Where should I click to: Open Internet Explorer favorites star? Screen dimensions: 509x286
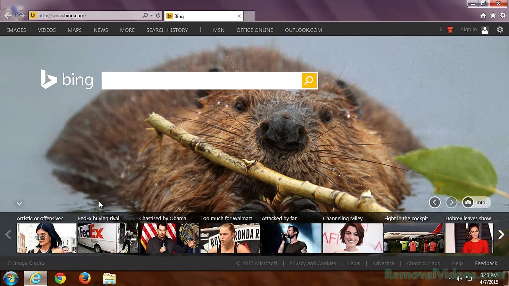[x=493, y=16]
